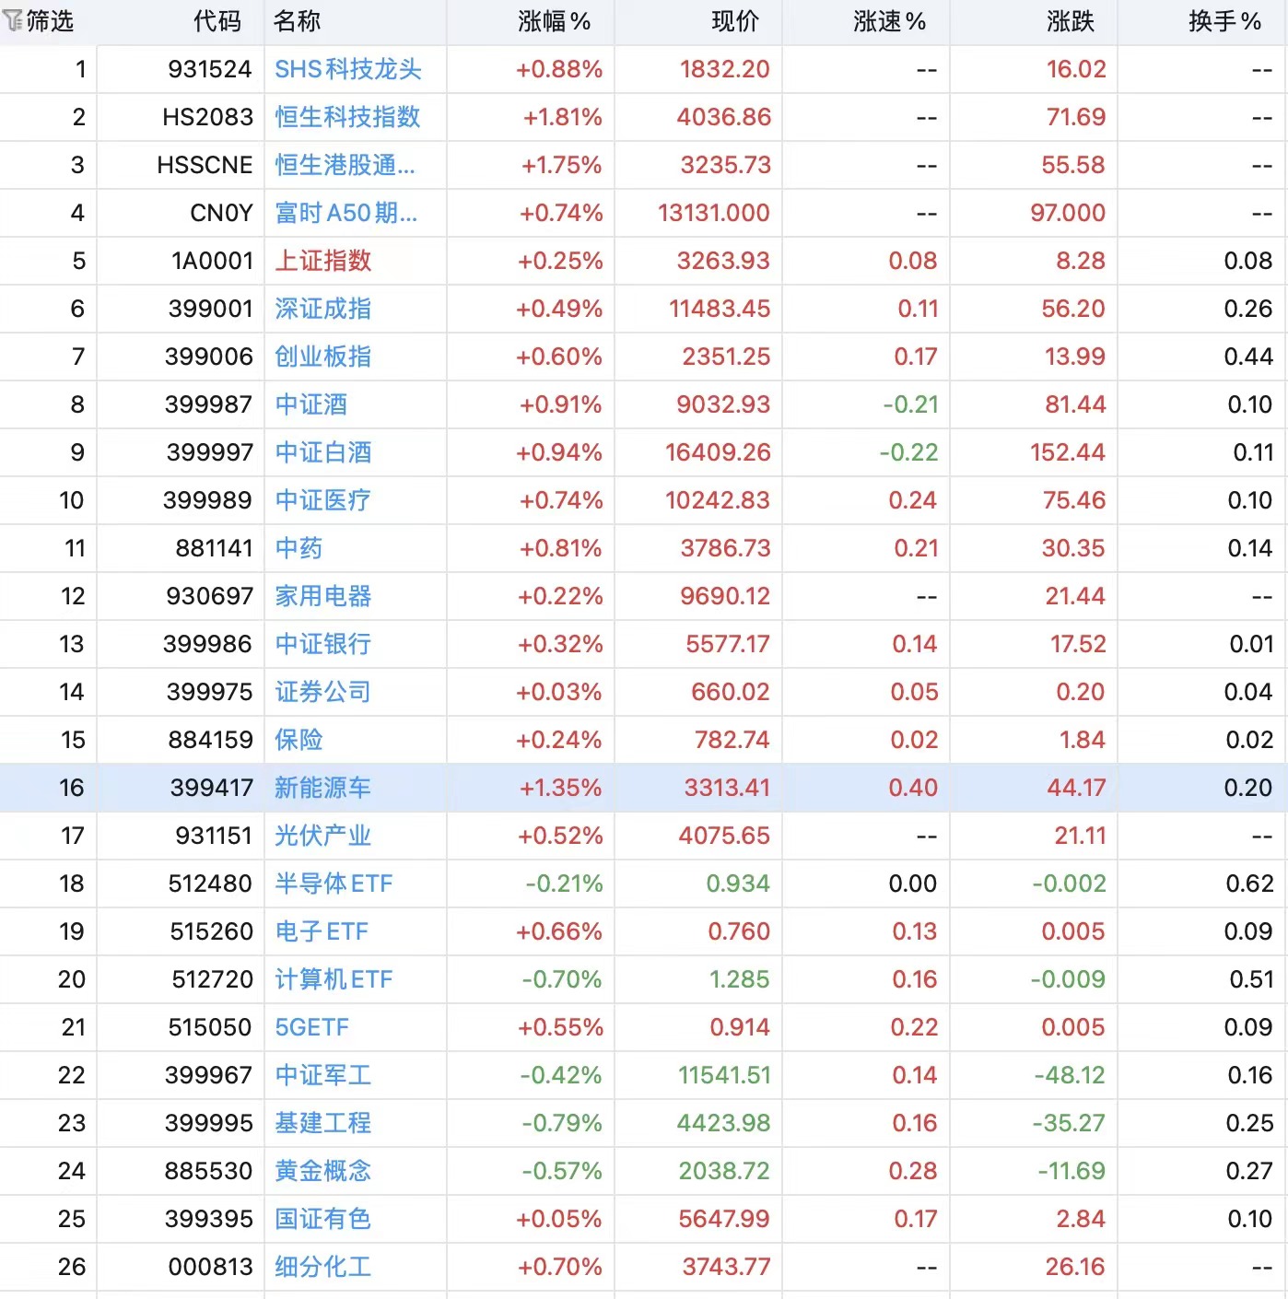Viewport: 1288px width, 1299px height.
Task: Click 涨跌 value 152.44
Action: (1068, 452)
